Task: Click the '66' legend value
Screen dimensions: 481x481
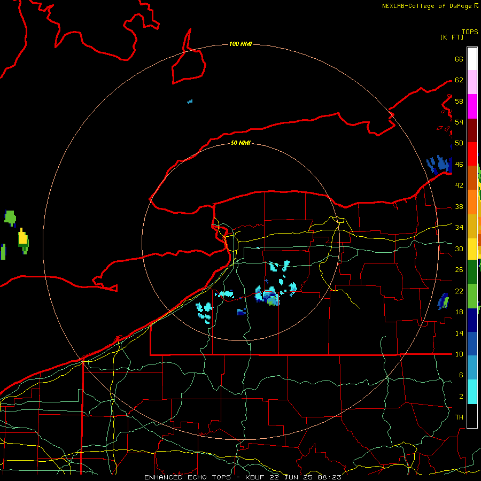Action: click(x=459, y=59)
